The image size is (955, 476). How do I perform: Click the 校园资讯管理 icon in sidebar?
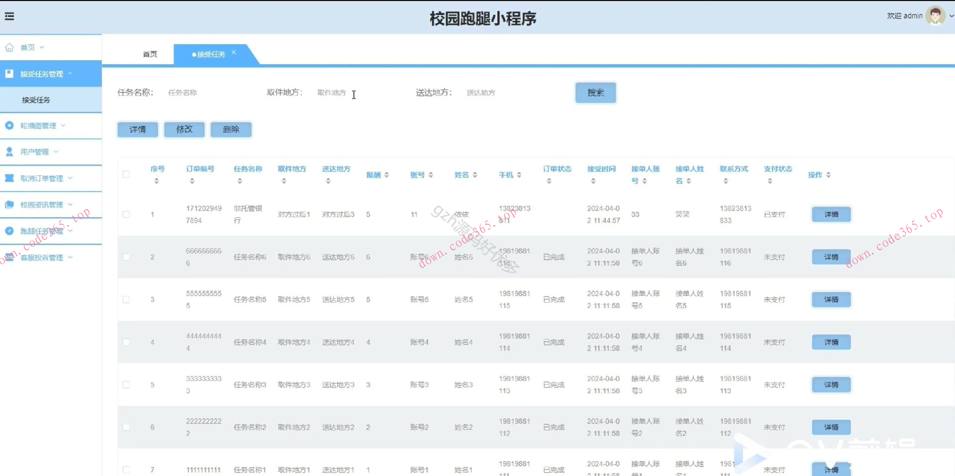click(9, 204)
